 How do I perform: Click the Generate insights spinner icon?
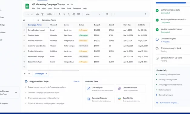157,39
